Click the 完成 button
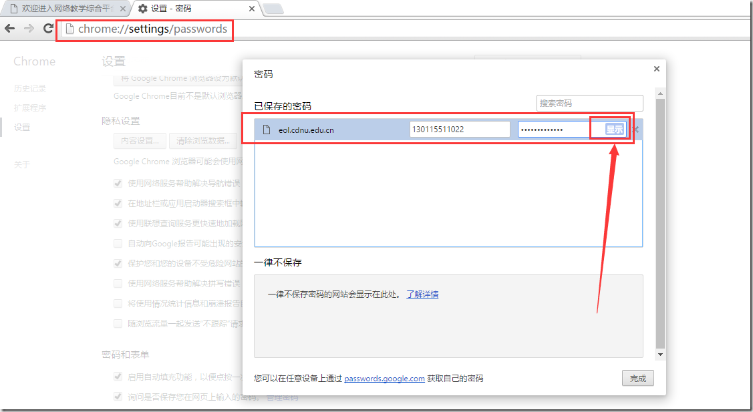 point(637,379)
